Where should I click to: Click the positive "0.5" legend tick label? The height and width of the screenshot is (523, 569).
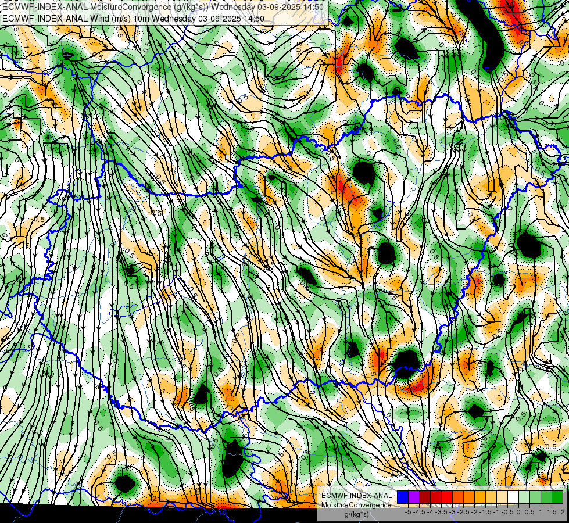pos(529,512)
